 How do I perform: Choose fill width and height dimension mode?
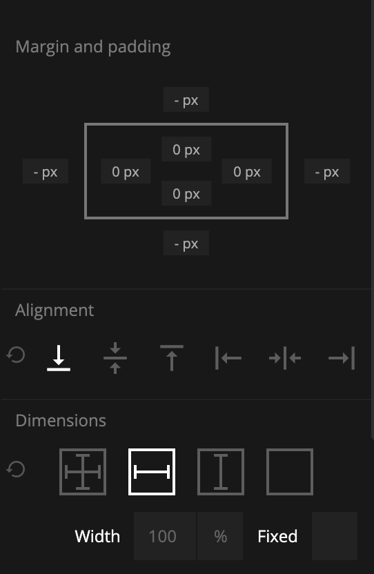[83, 472]
